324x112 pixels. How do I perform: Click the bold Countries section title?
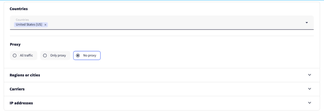[x=19, y=9]
